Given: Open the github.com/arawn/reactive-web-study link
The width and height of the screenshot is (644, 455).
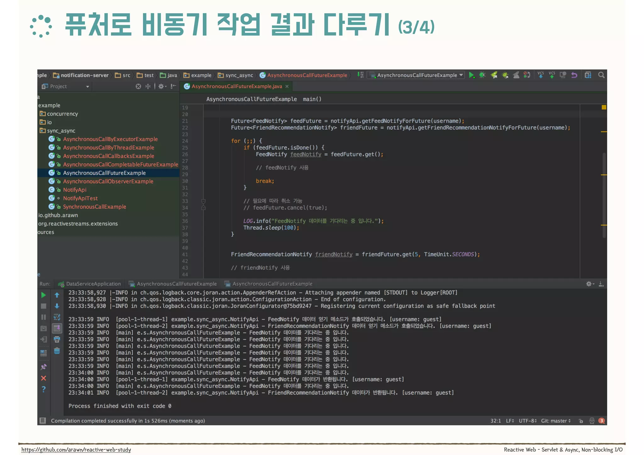Looking at the screenshot, I should click(76, 450).
